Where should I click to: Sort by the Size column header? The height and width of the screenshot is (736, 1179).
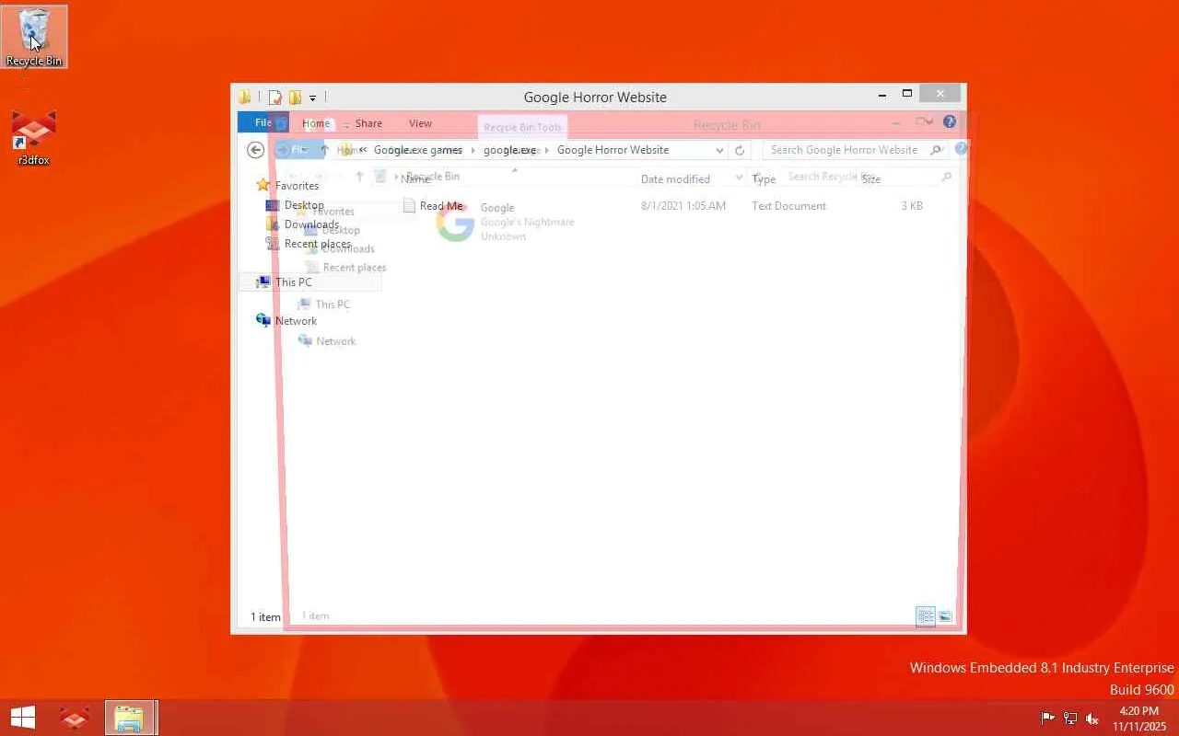point(871,179)
